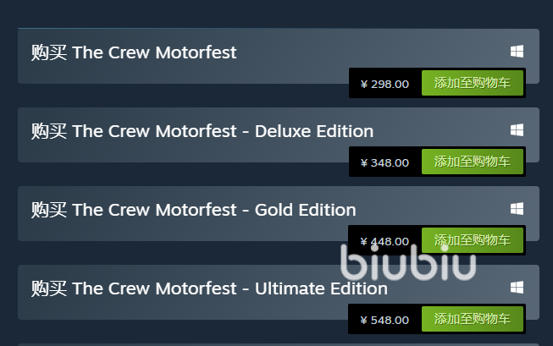Add the Ultimate Edition to cart

point(473,319)
